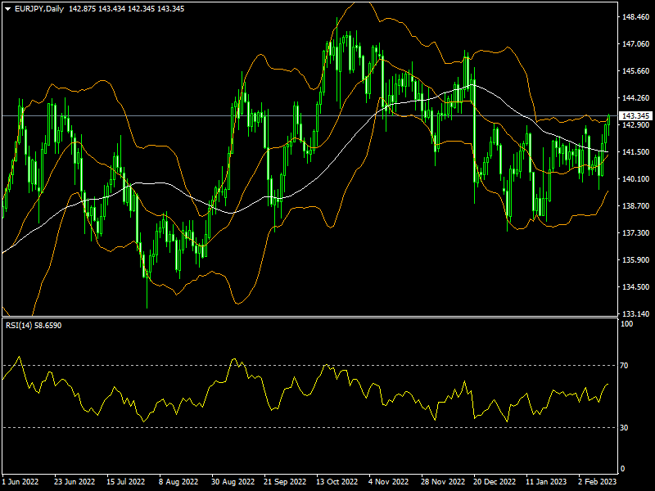Click the RSI scale label 0

(622, 469)
